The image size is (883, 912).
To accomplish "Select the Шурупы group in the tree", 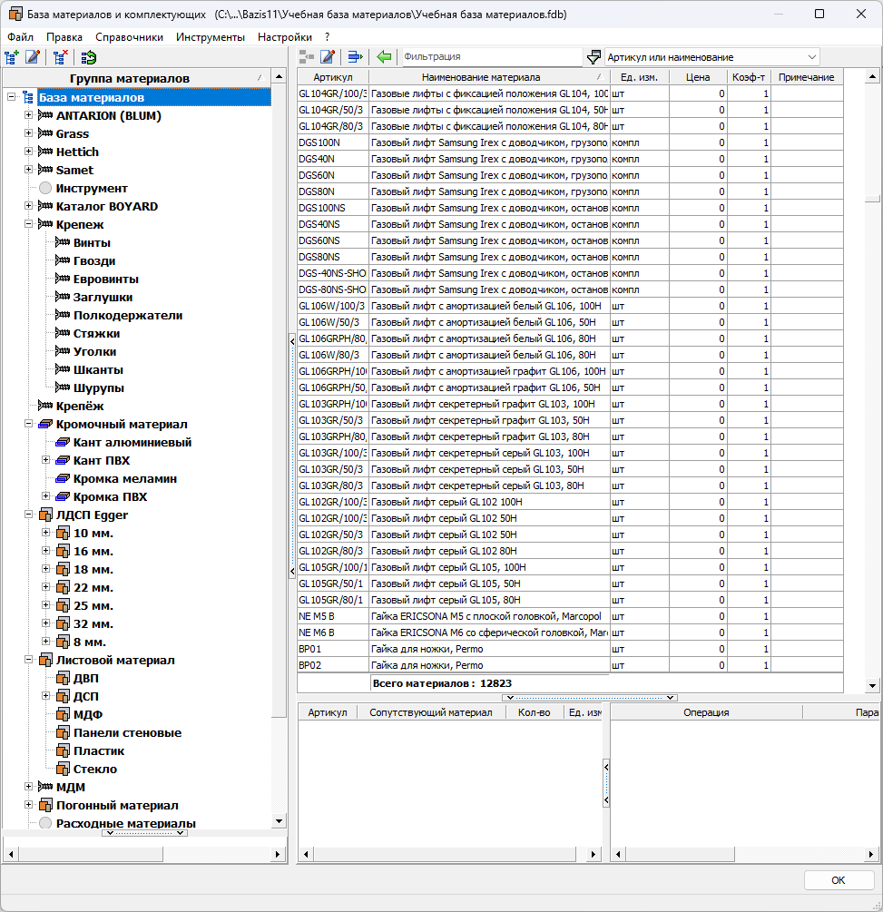I will tap(98, 387).
